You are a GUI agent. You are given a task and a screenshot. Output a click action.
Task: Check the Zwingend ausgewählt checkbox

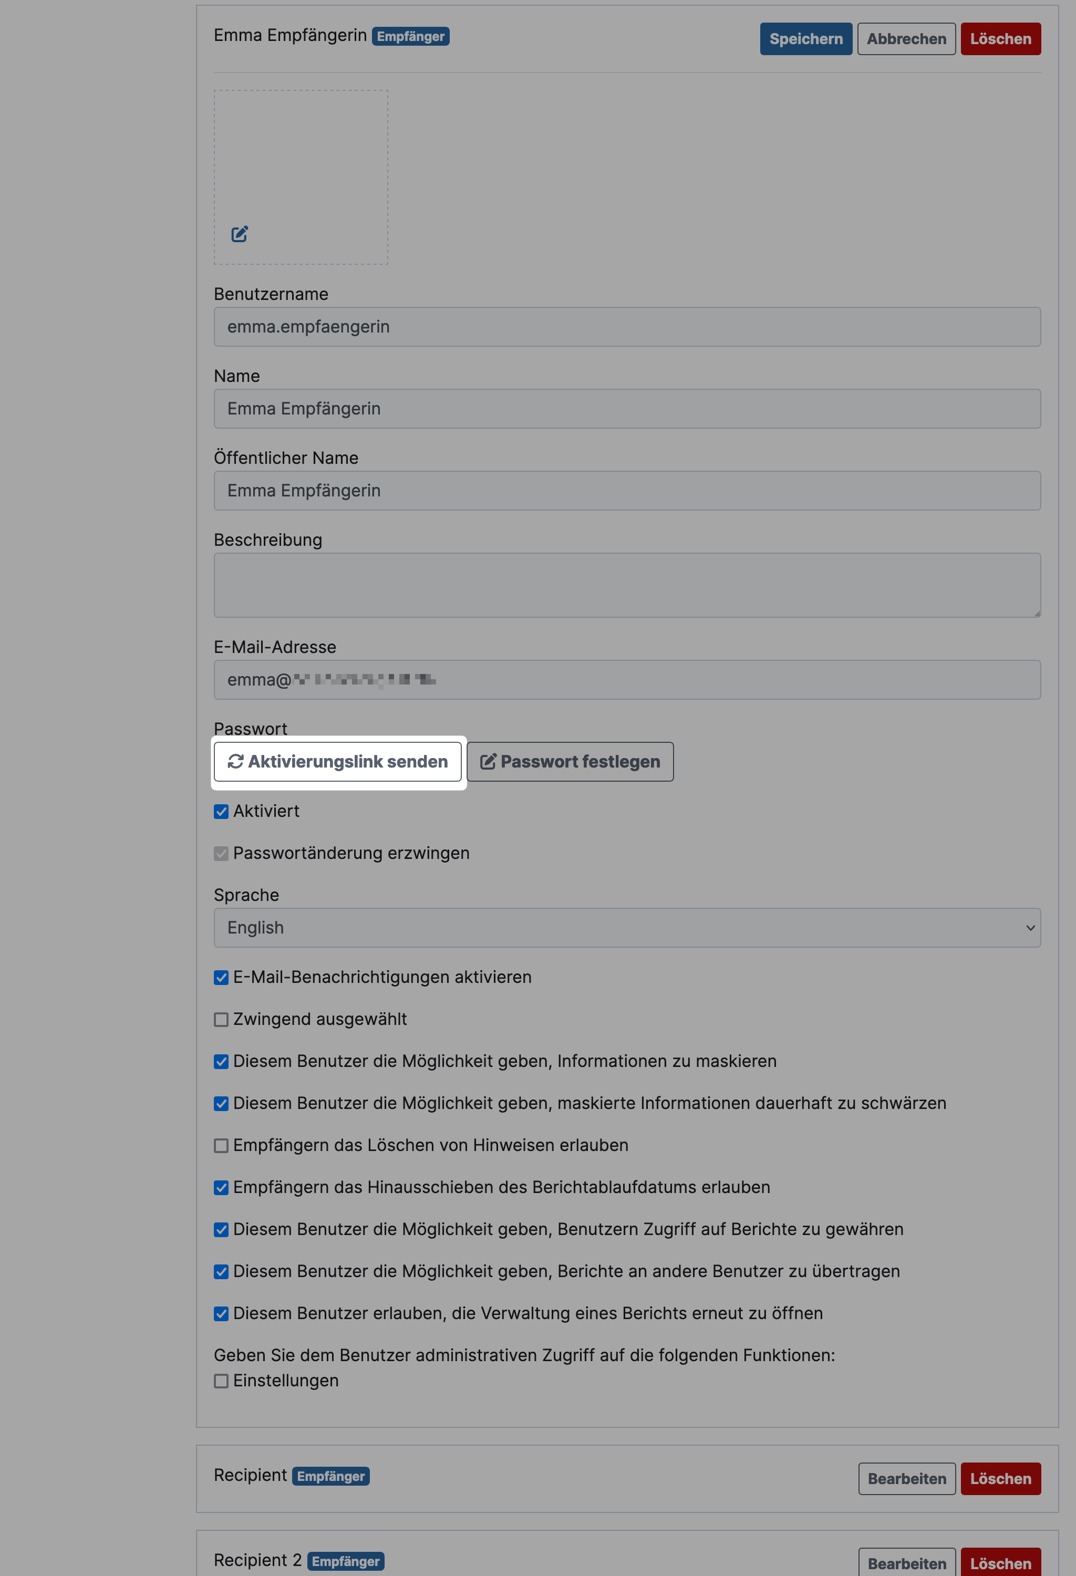pyautogui.click(x=221, y=1020)
